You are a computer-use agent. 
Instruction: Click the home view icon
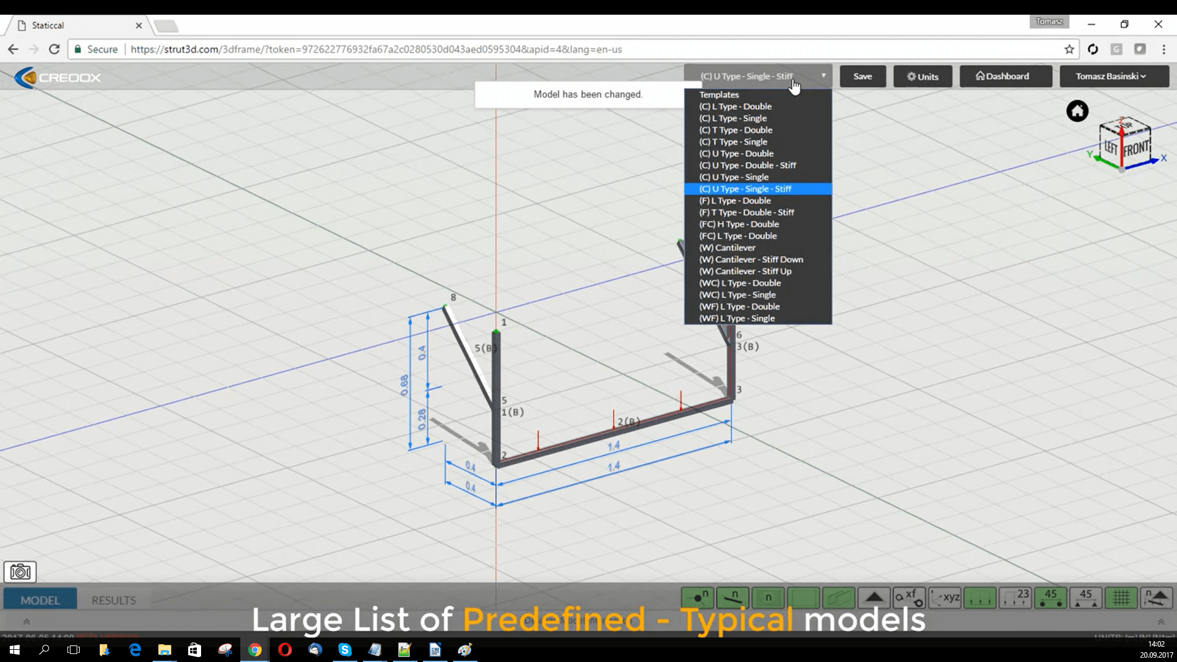pyautogui.click(x=1077, y=111)
